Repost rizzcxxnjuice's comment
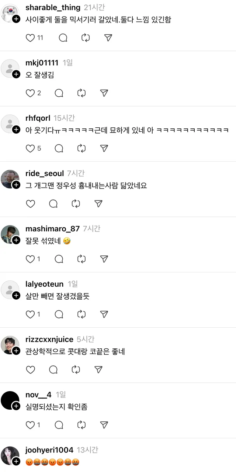 76,370
